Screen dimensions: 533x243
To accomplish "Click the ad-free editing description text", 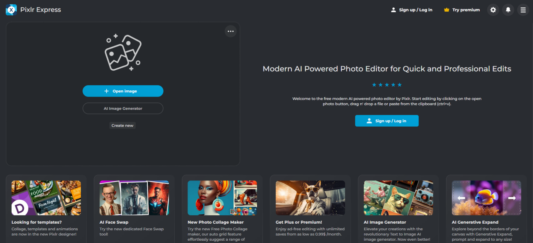I will [310, 231].
